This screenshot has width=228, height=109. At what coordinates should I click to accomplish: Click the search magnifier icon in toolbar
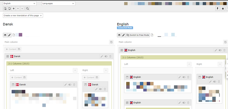click(27, 9)
